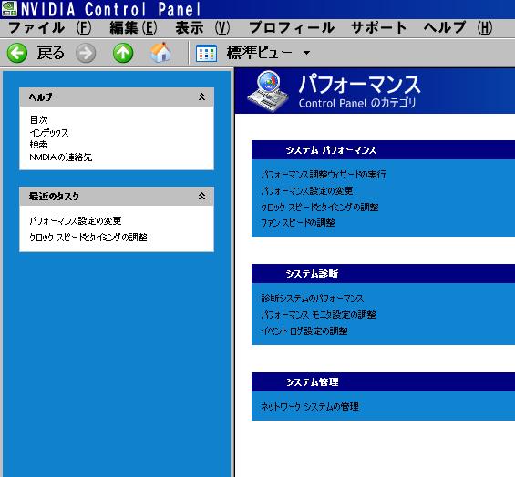The width and height of the screenshot is (515, 477).
Task: Open ネットワーク システムの管理 link
Action: (x=310, y=407)
